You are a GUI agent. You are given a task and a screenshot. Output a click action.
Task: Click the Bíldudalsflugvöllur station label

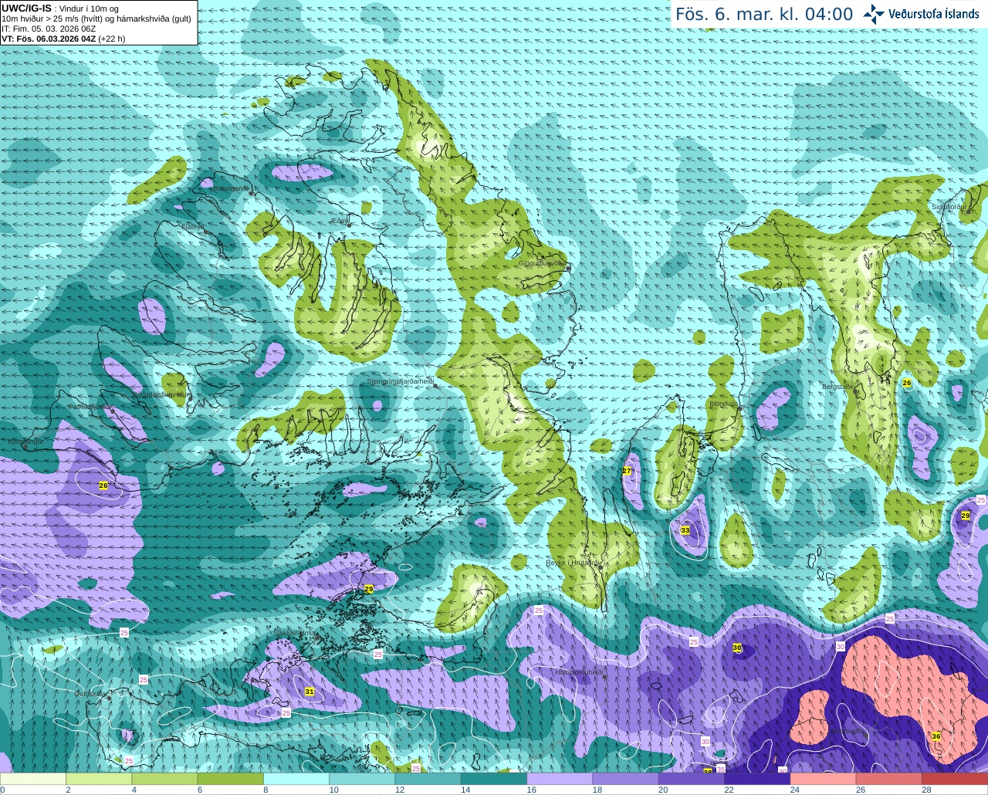[160, 394]
